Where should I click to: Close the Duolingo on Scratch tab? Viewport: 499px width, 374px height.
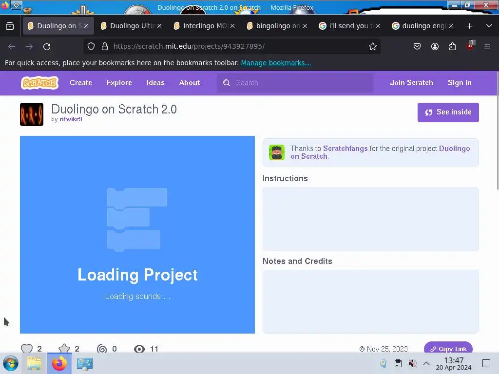point(86,26)
